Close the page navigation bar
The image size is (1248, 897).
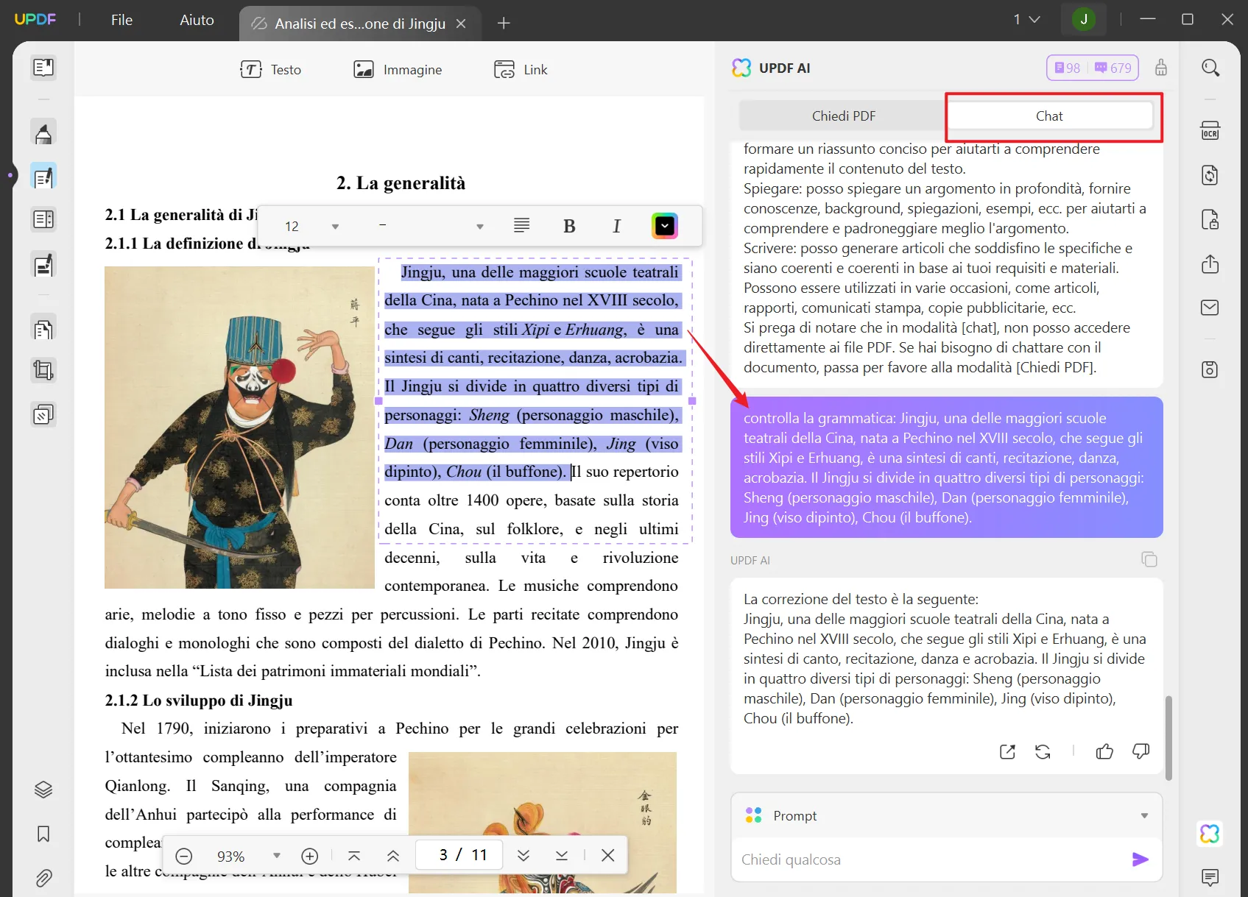[607, 855]
